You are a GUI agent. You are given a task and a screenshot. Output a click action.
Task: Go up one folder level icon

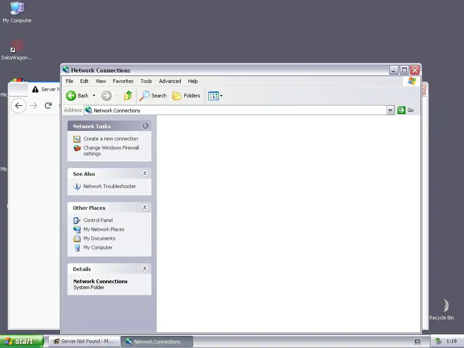pos(128,96)
